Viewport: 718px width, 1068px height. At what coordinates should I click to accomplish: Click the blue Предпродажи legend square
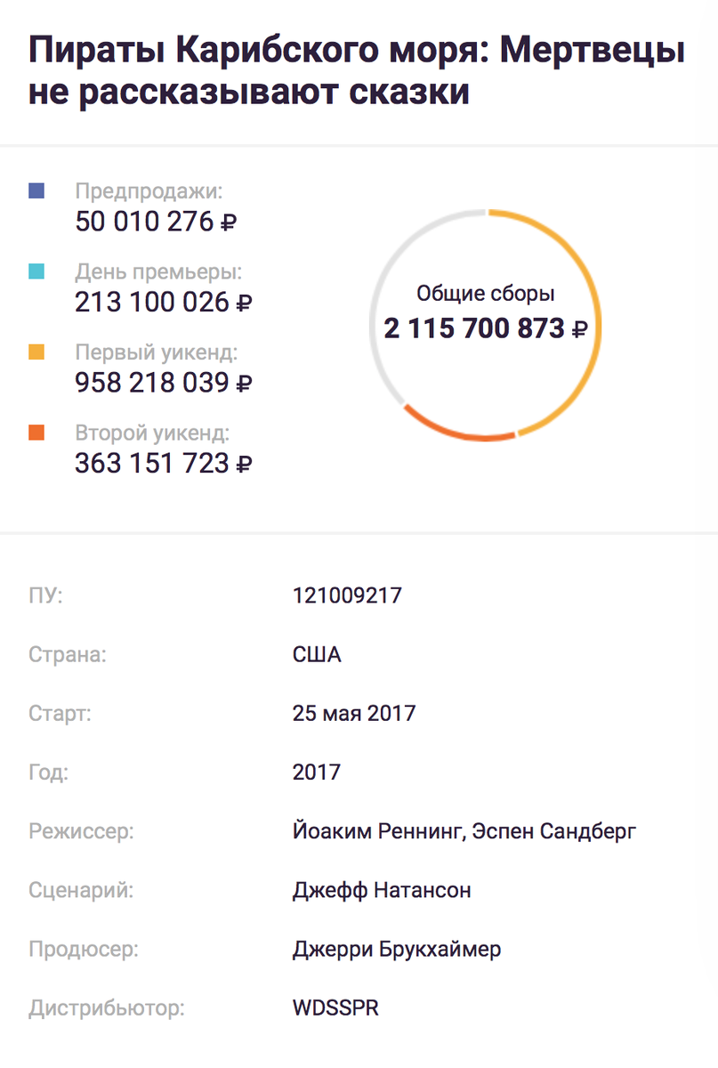point(36,190)
